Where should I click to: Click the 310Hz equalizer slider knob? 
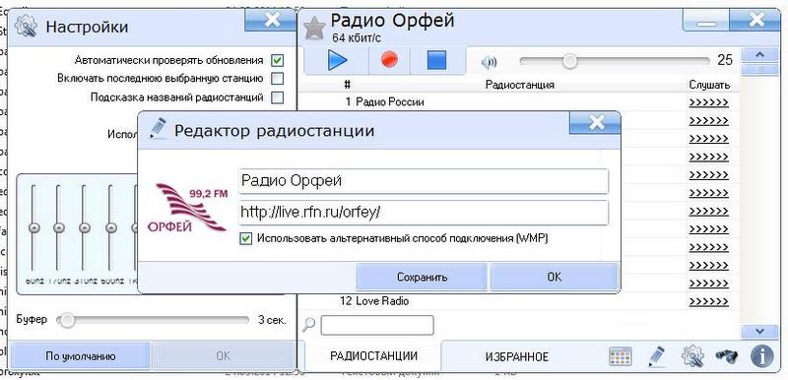[85, 227]
